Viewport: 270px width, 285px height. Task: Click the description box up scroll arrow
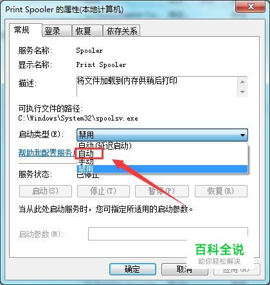tap(242, 82)
